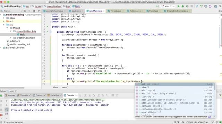Viewport: 222px width, 124px height.
Task: Click the UTF-8 encoding in status bar
Action: tap(189, 122)
